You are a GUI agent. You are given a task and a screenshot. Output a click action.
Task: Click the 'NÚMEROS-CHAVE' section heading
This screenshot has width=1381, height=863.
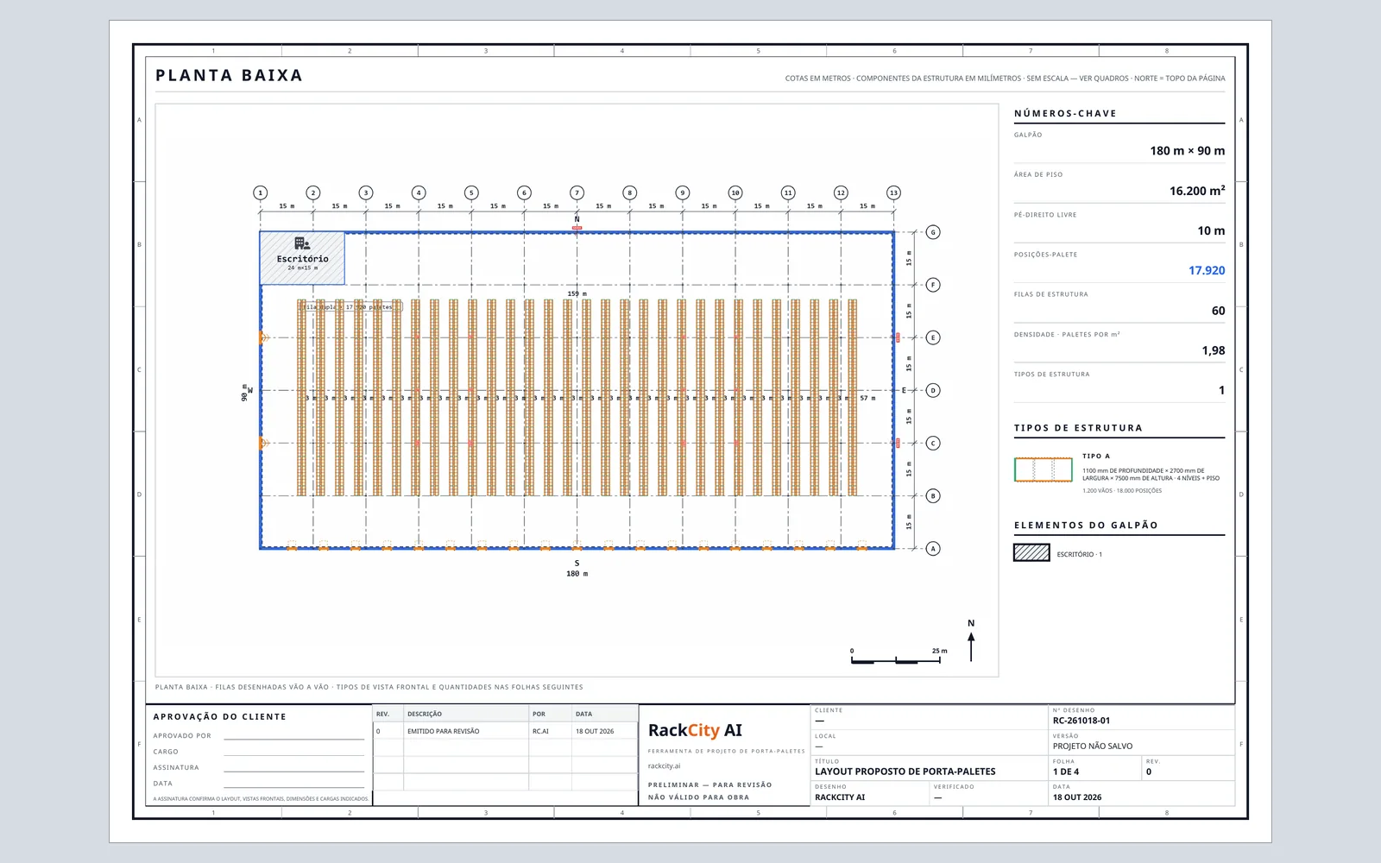click(1065, 114)
